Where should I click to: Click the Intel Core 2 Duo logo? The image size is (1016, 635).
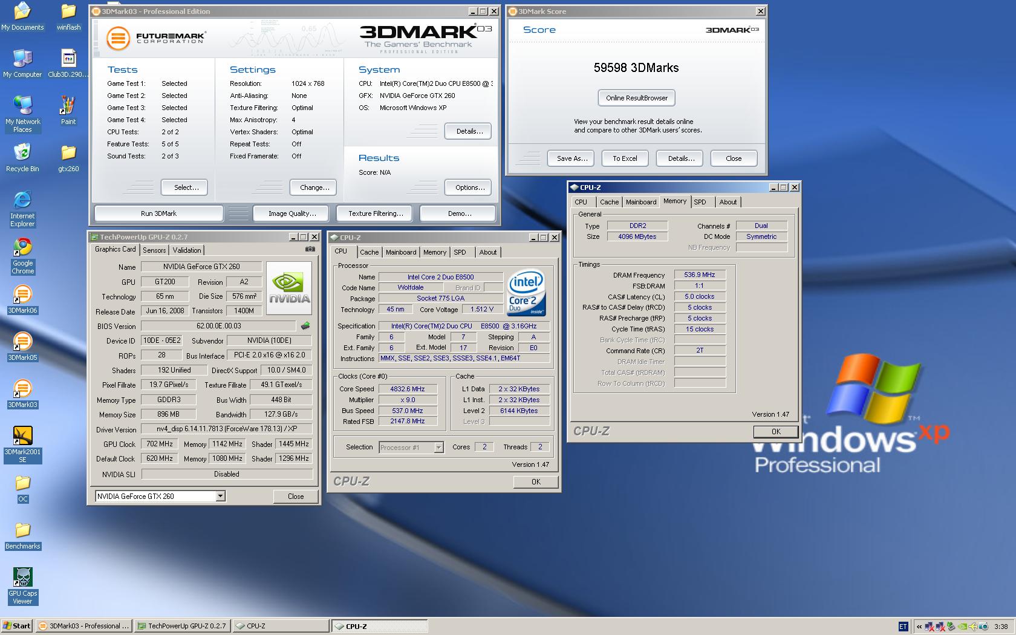526,293
